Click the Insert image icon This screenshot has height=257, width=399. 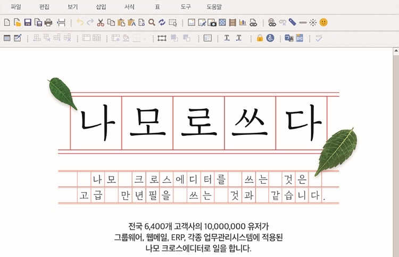(192, 22)
